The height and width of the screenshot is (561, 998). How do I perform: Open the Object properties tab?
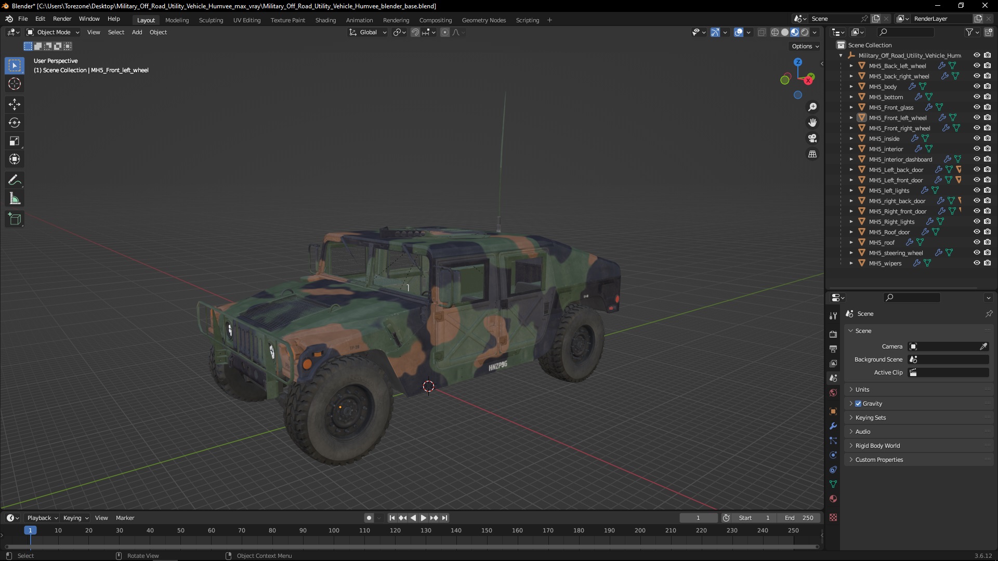(833, 411)
